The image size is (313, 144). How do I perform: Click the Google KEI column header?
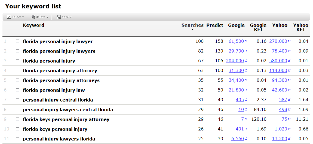tap(258, 27)
